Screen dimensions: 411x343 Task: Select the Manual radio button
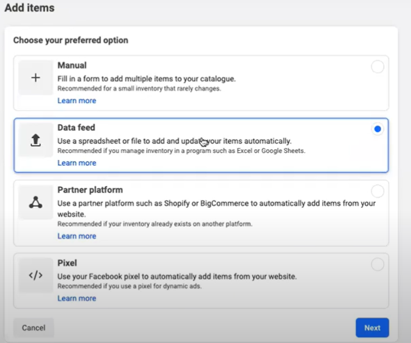click(378, 67)
